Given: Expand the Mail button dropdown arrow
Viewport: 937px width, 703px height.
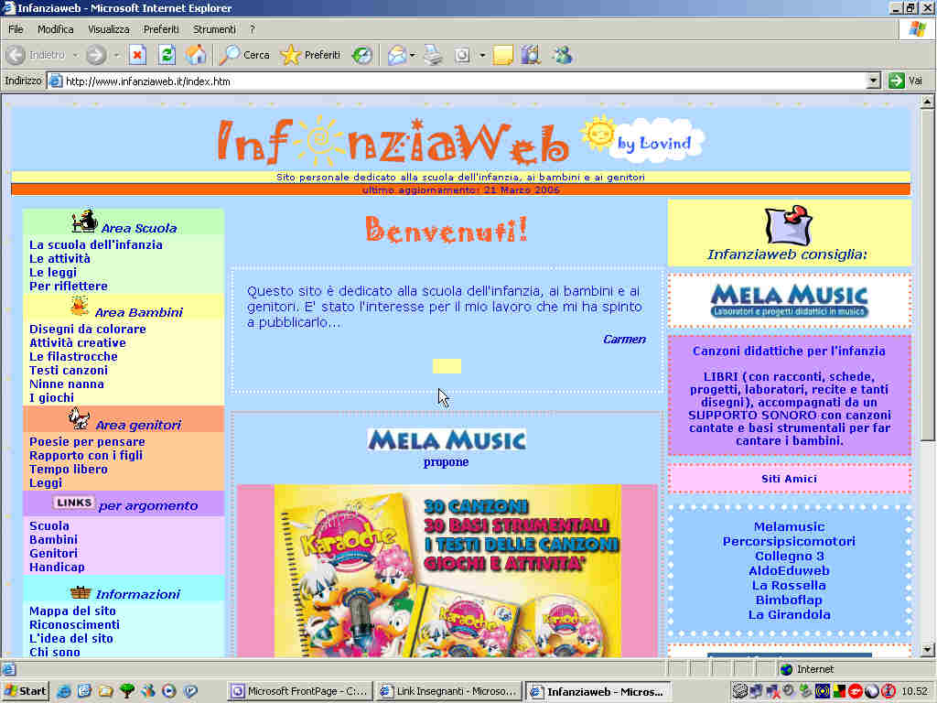Looking at the screenshot, I should pyautogui.click(x=413, y=56).
